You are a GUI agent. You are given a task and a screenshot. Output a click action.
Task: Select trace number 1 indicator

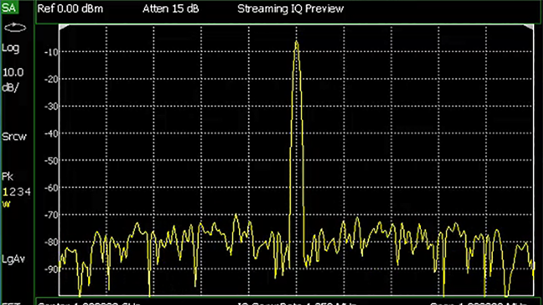coord(5,192)
